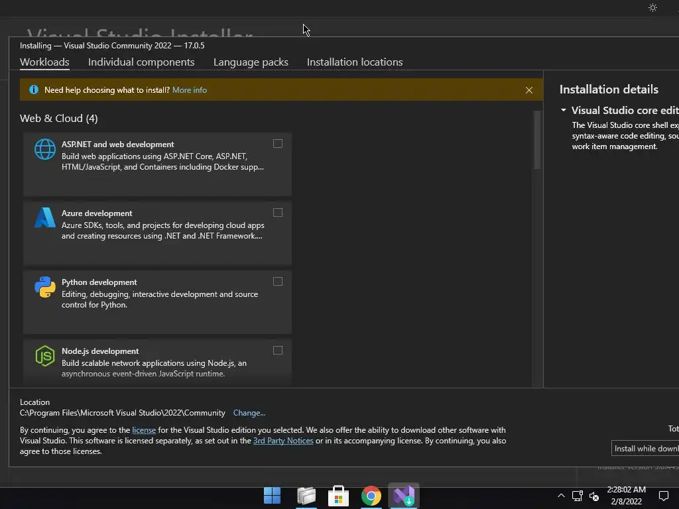This screenshot has width=679, height=509.
Task: Open the 3rd Party Notices link
Action: (283, 441)
